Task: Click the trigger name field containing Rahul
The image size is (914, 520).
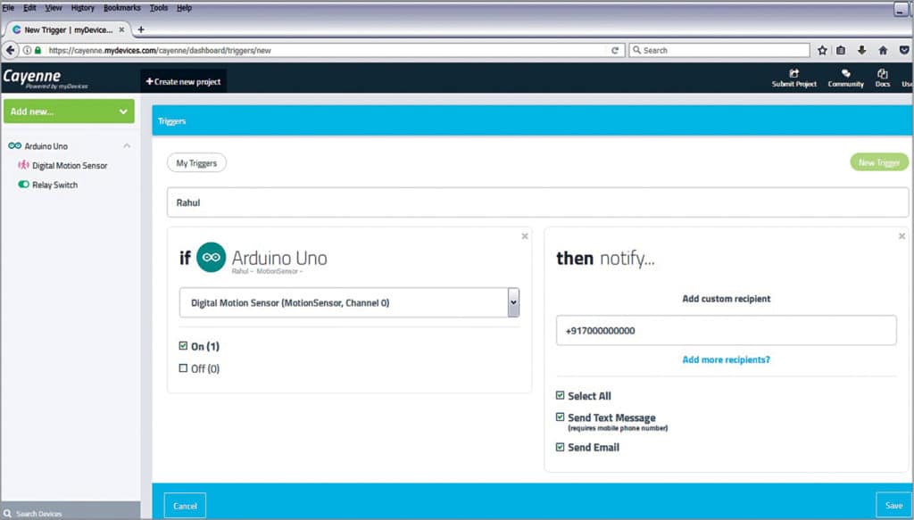Action: [536, 202]
